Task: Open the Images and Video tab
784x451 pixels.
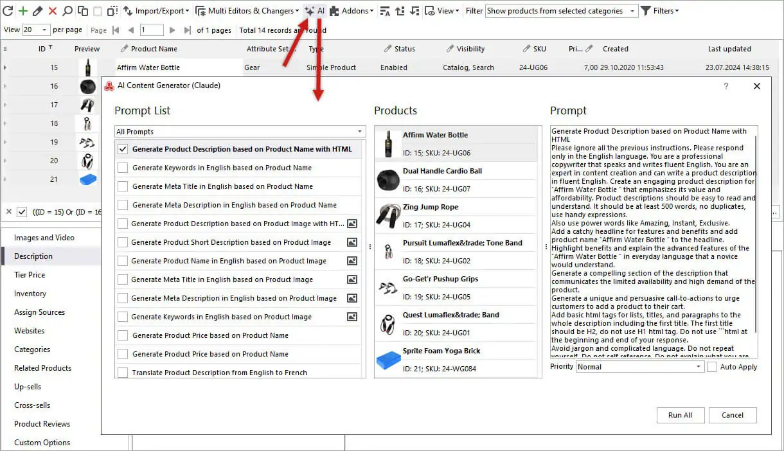Action: tap(44, 238)
